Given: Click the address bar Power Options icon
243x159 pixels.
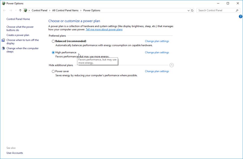Looking at the screenshot, I should click(26, 10).
